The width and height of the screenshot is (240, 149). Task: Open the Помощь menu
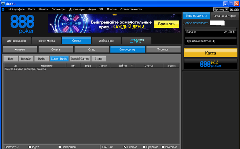pyautogui.click(x=112, y=9)
